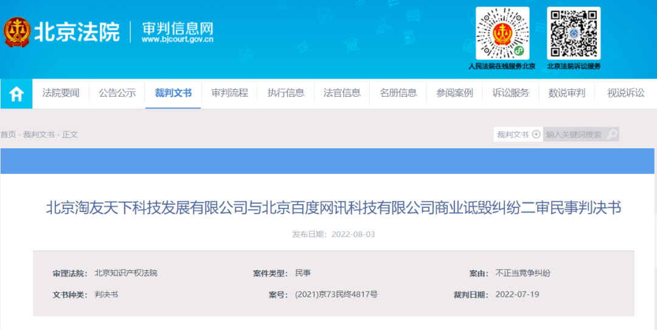Click the 北京法院诉讼服务 caption
Viewport: 657px width, 330px height.
click(x=574, y=67)
